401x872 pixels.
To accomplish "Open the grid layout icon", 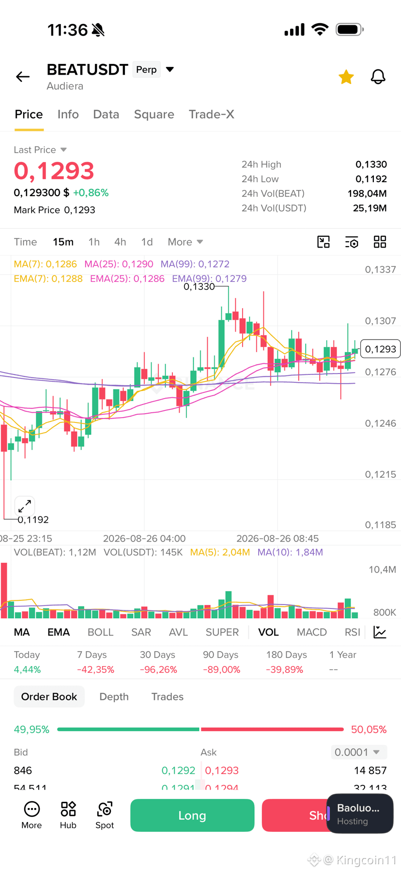I will [380, 242].
